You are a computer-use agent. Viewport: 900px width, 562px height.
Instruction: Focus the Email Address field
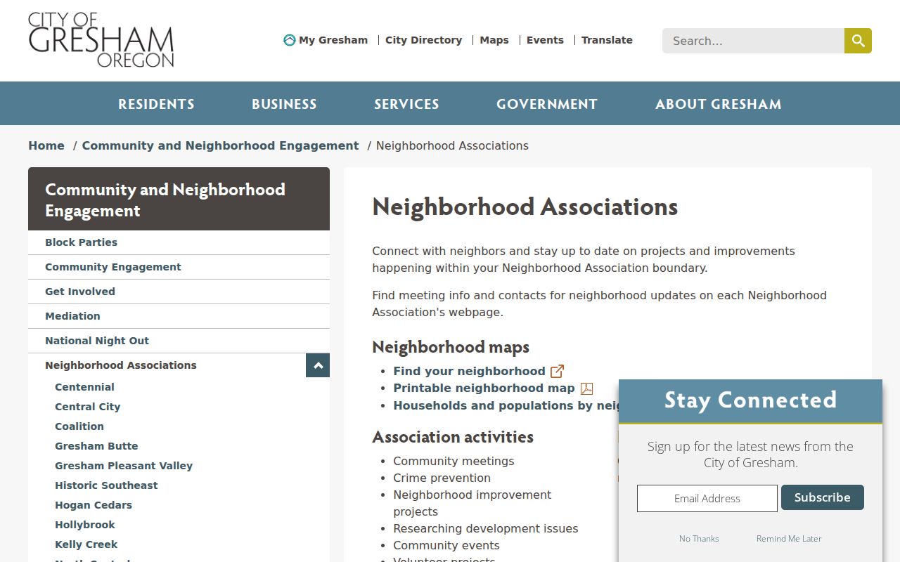[707, 498]
